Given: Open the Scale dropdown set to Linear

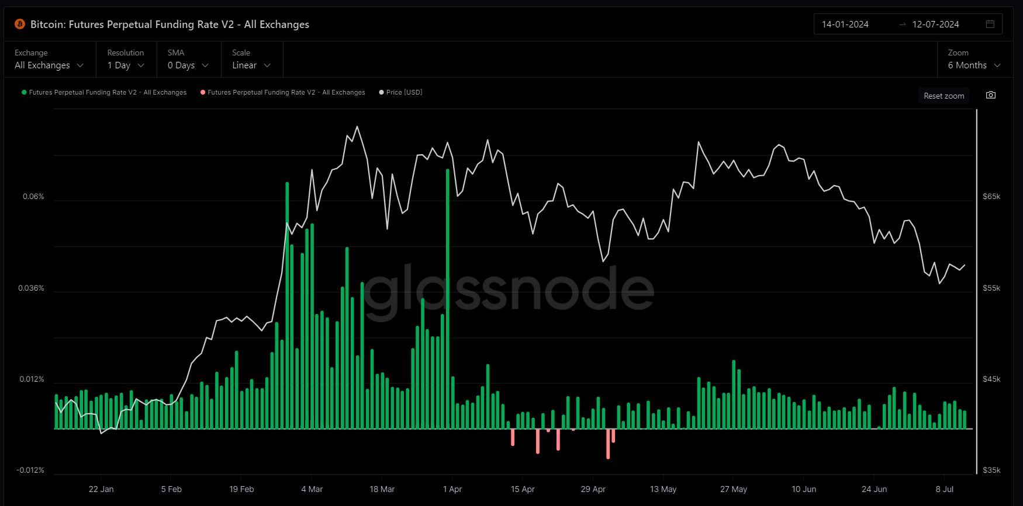Looking at the screenshot, I should [x=251, y=65].
